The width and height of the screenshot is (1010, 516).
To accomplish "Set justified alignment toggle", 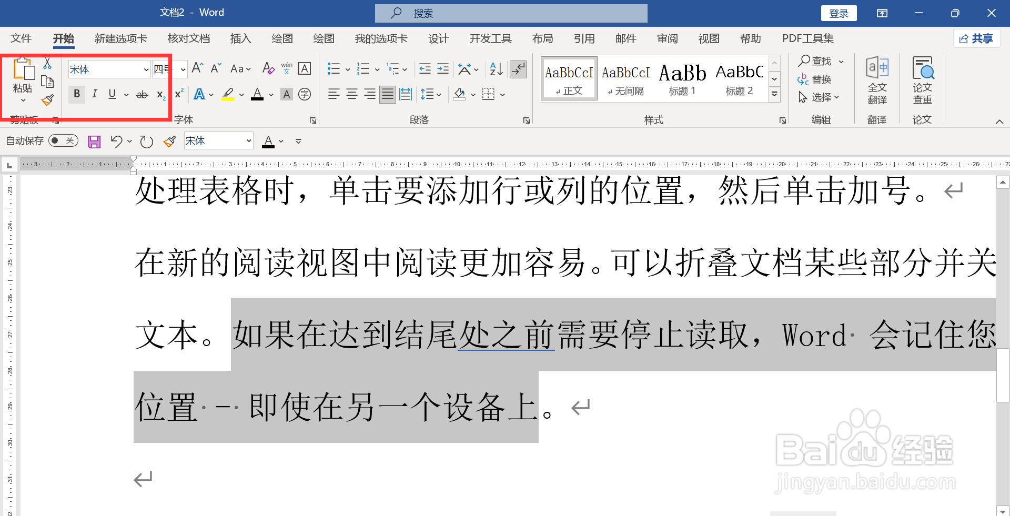I will pyautogui.click(x=388, y=94).
